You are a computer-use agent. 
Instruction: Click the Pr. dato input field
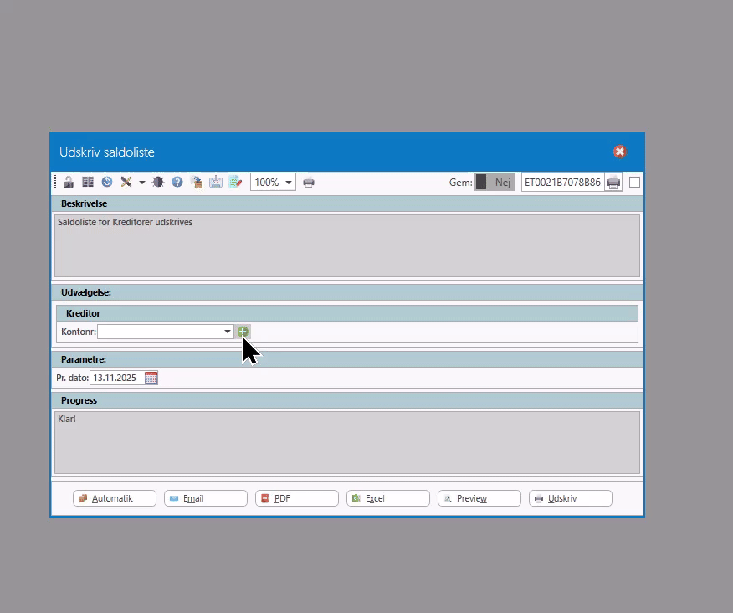115,378
